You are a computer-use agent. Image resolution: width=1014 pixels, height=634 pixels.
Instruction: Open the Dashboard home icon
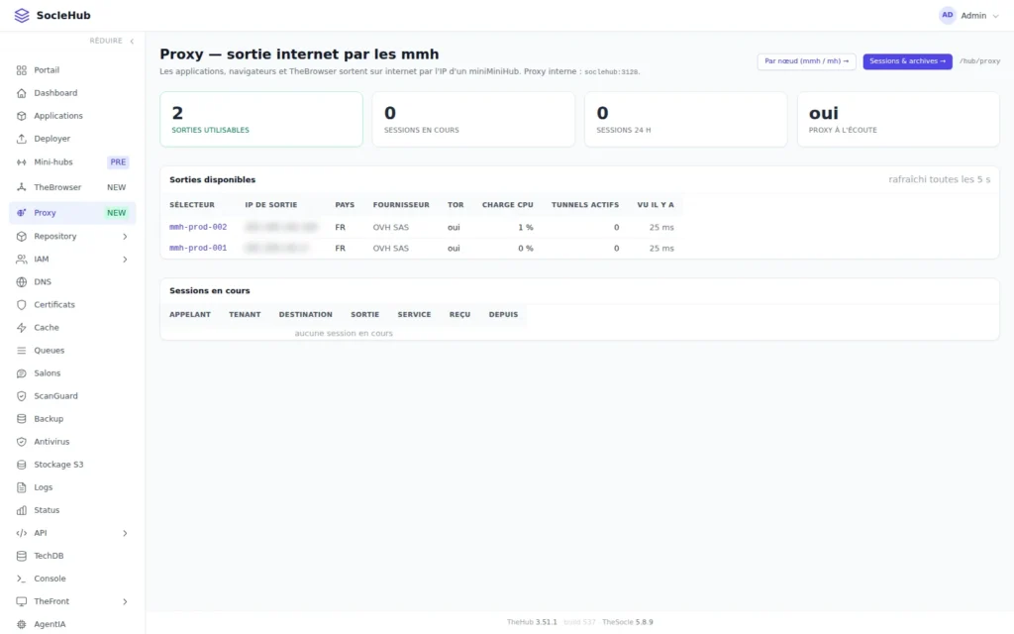(22, 93)
